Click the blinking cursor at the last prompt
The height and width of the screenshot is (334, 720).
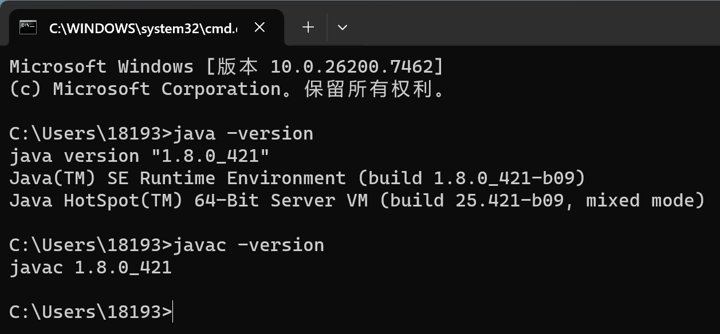[x=172, y=312]
